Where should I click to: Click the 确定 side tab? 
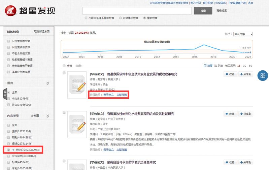coord(5,94)
